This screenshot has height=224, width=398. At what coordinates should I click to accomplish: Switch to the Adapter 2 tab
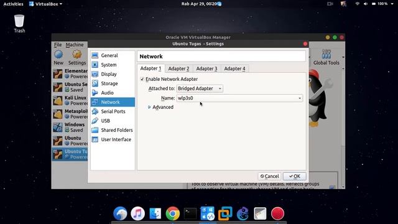178,68
